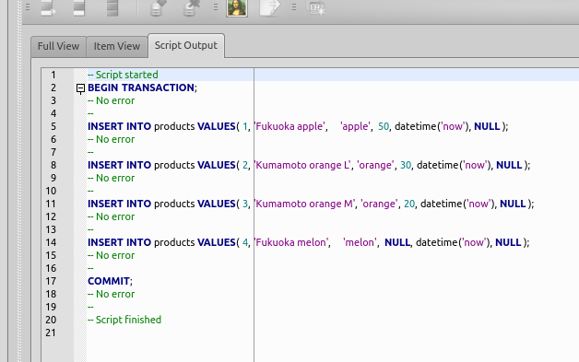
Task: Click the '-- Script started' comment line
Action: pyautogui.click(x=123, y=75)
